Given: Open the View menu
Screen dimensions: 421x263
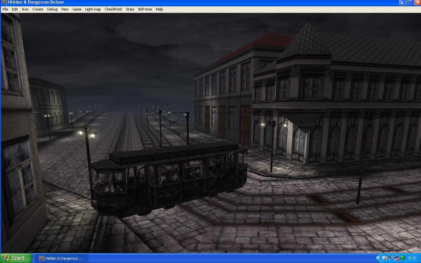Looking at the screenshot, I should click(x=65, y=9).
